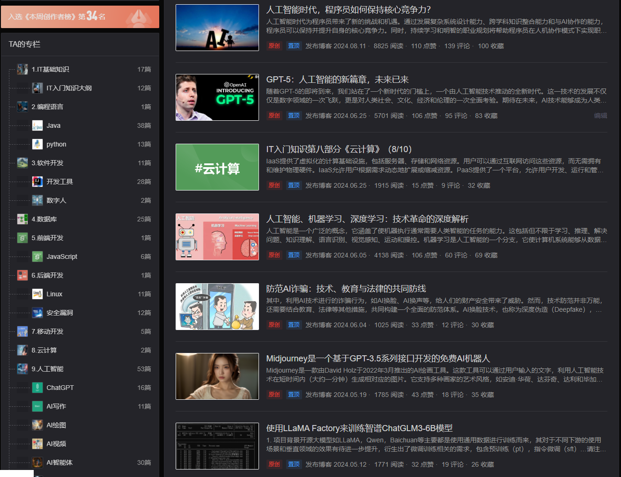
Task: Click the AI视频 column icon
Action: click(37, 444)
